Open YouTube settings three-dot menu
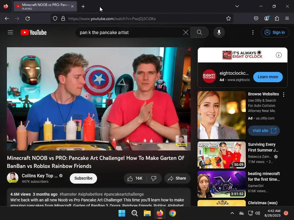The width and height of the screenshot is (294, 220). [x=253, y=32]
